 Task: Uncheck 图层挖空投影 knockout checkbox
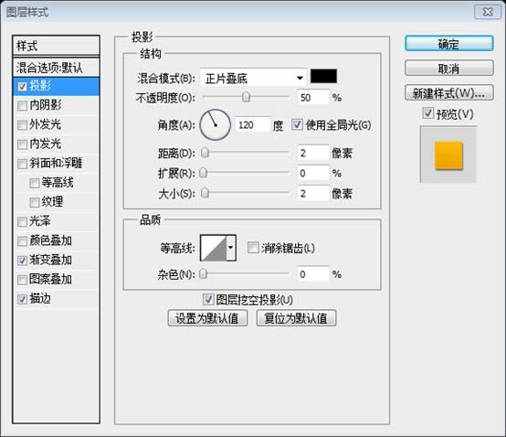coord(208,299)
